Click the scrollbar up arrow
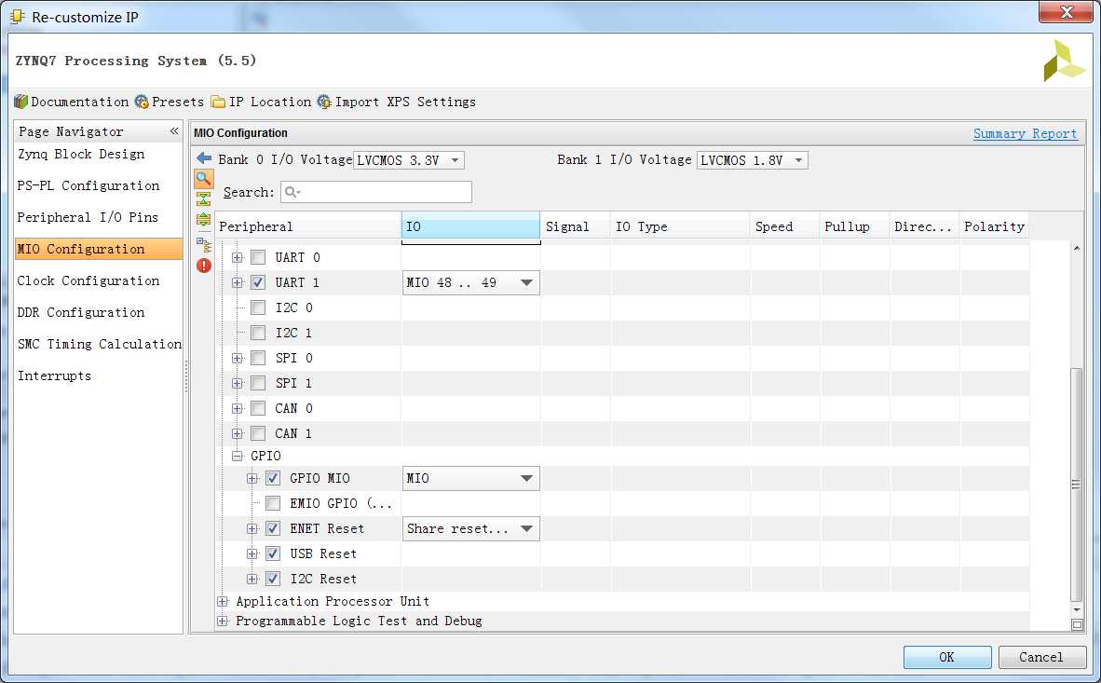This screenshot has height=683, width=1101. pos(1077,248)
